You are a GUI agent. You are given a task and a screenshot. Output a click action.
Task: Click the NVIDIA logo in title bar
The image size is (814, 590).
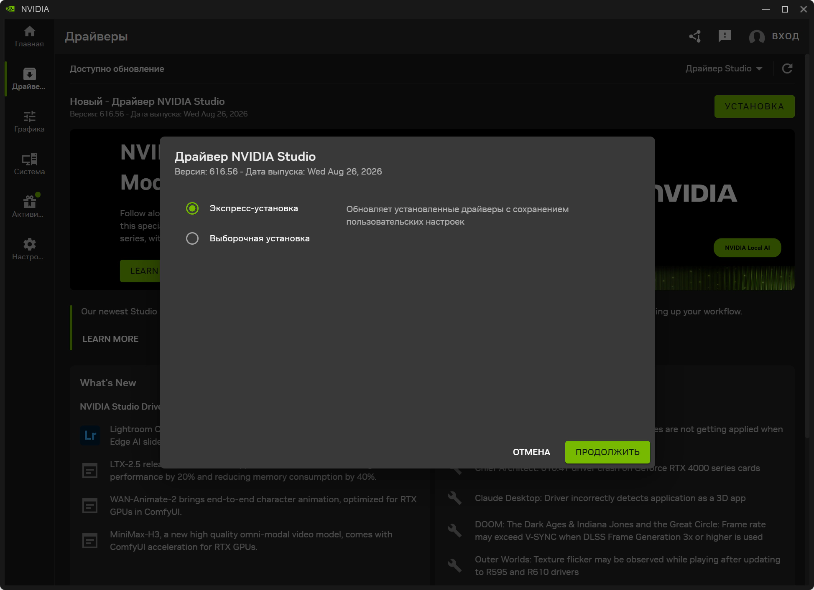click(10, 9)
